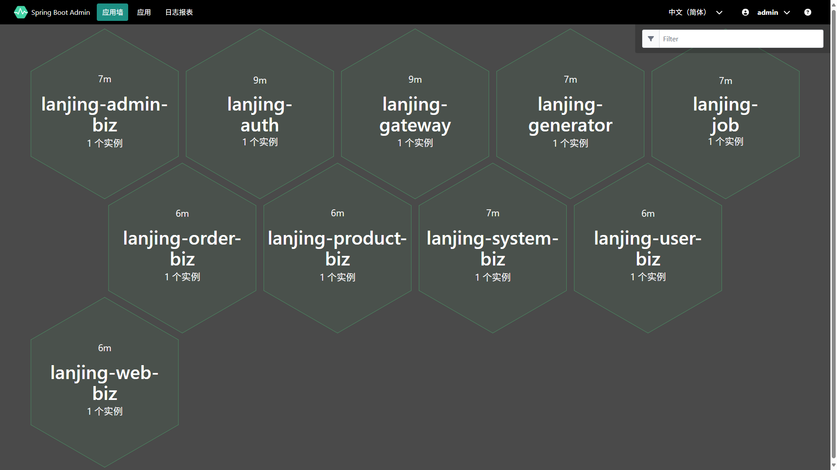Select the lanjing-product-biz hexagon tile
Image resolution: width=837 pixels, height=470 pixels.
[337, 248]
